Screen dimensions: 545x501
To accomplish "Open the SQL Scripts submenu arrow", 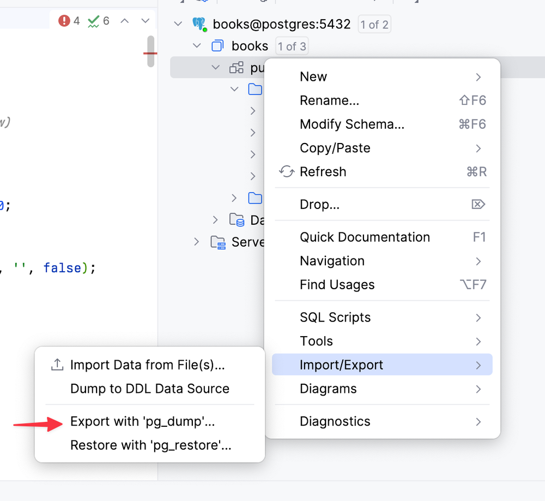I will point(479,317).
